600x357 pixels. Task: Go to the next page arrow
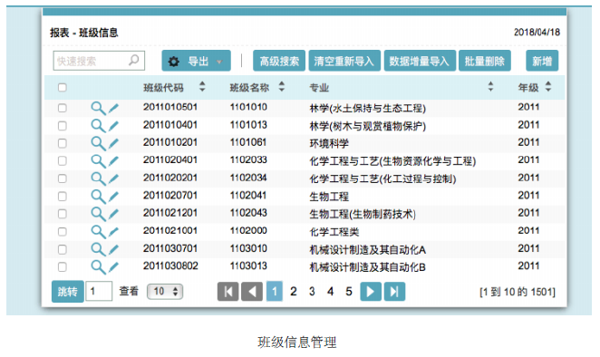coord(371,292)
